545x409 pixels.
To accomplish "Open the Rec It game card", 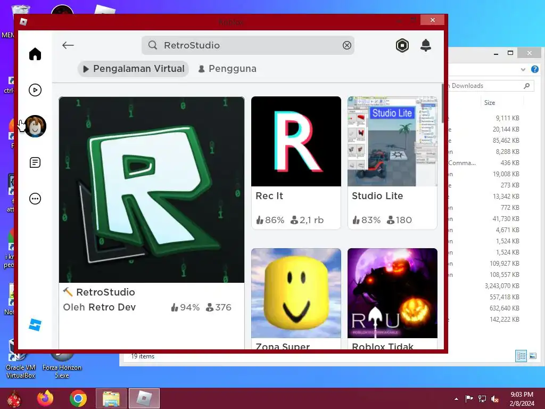I will [x=296, y=163].
